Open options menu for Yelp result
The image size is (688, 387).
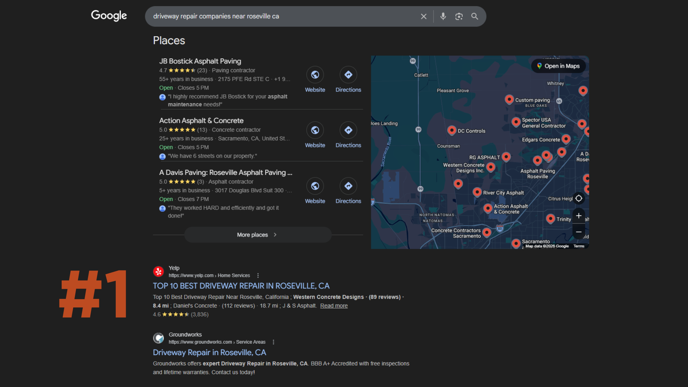[x=258, y=276]
